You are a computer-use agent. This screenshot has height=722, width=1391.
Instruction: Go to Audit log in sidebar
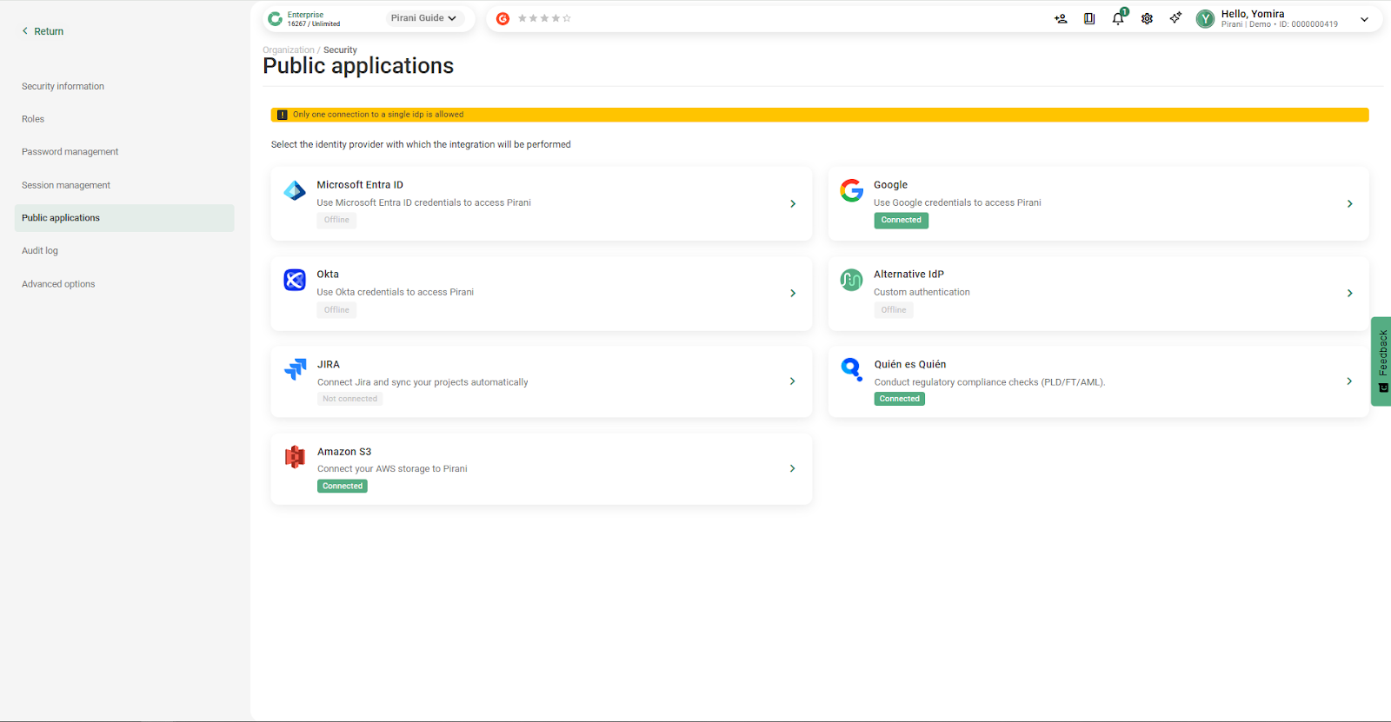pyautogui.click(x=40, y=251)
